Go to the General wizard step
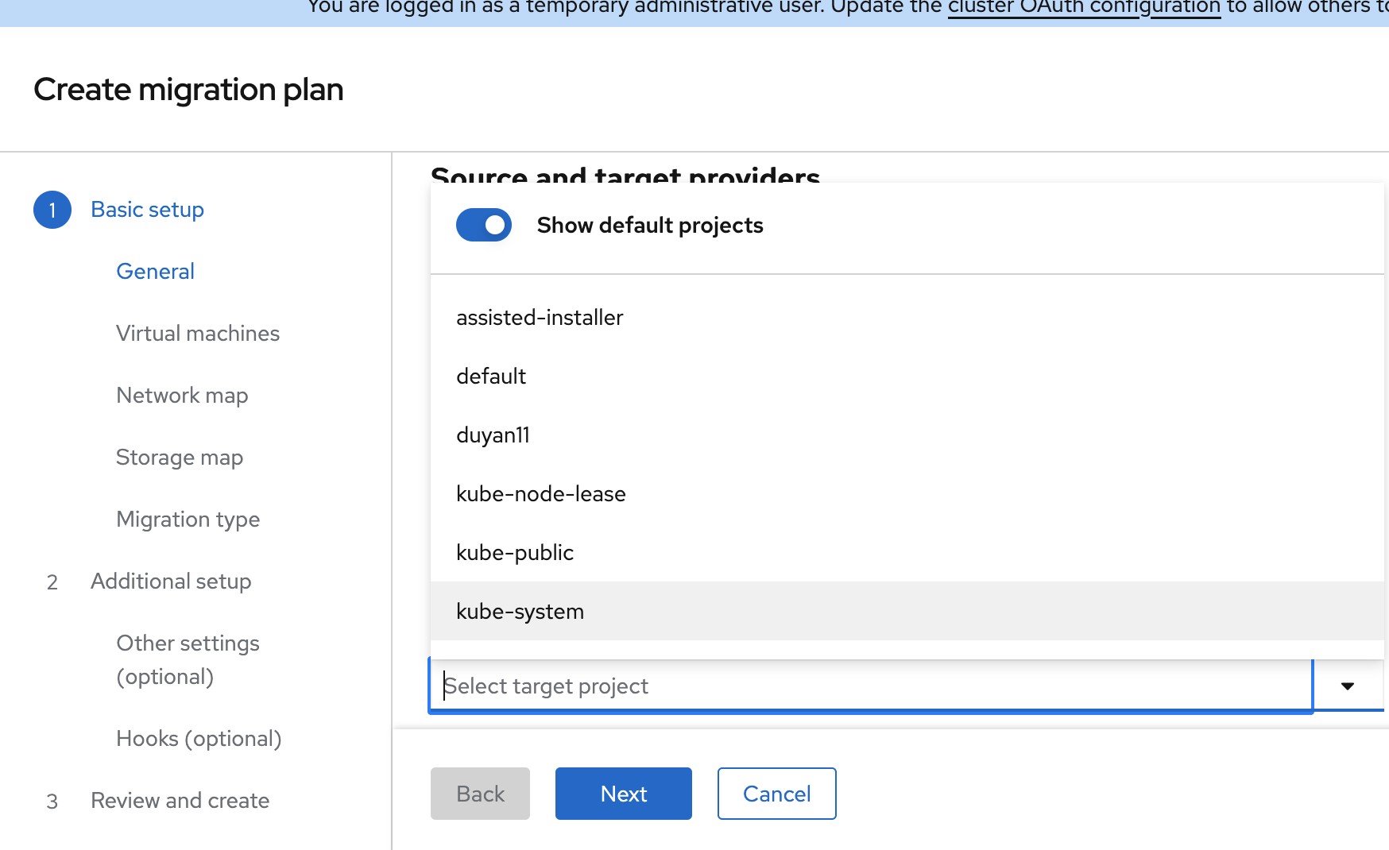1389x850 pixels. coord(155,272)
